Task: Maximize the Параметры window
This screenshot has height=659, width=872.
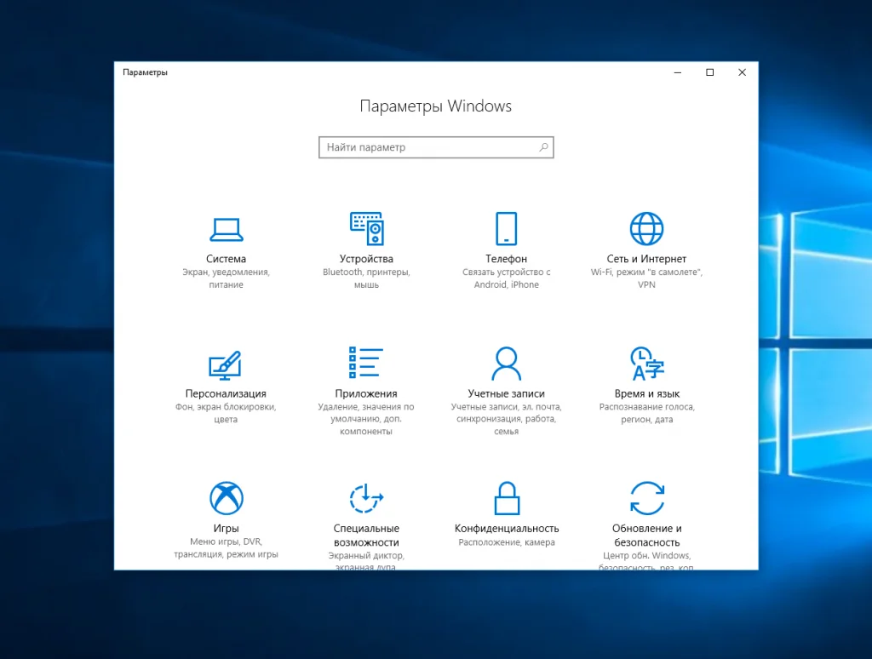Action: [709, 72]
